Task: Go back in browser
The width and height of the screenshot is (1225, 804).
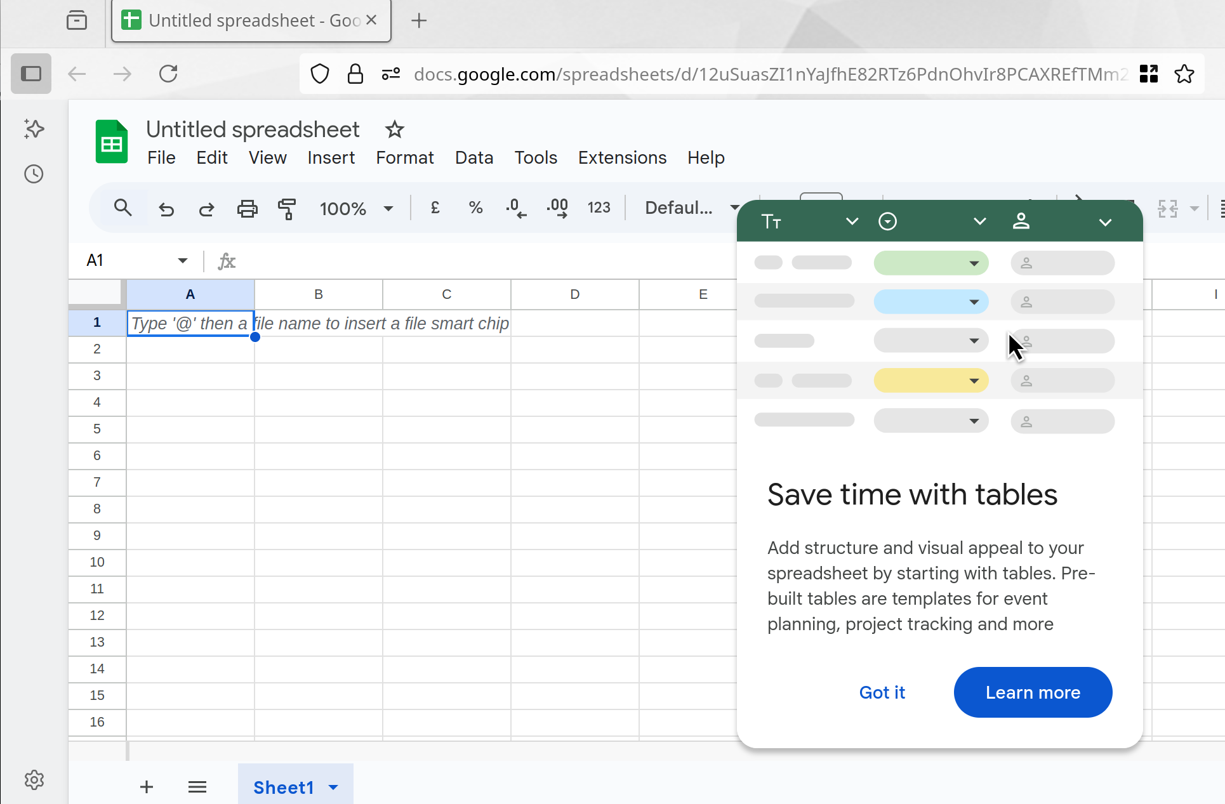Action: pos(77,74)
